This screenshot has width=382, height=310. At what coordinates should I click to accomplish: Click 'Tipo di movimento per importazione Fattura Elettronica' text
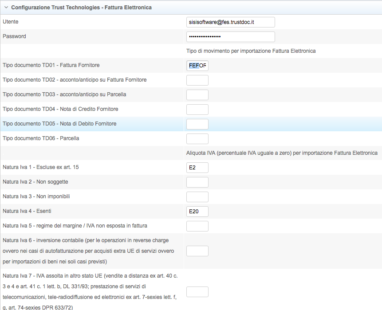tap(251, 51)
